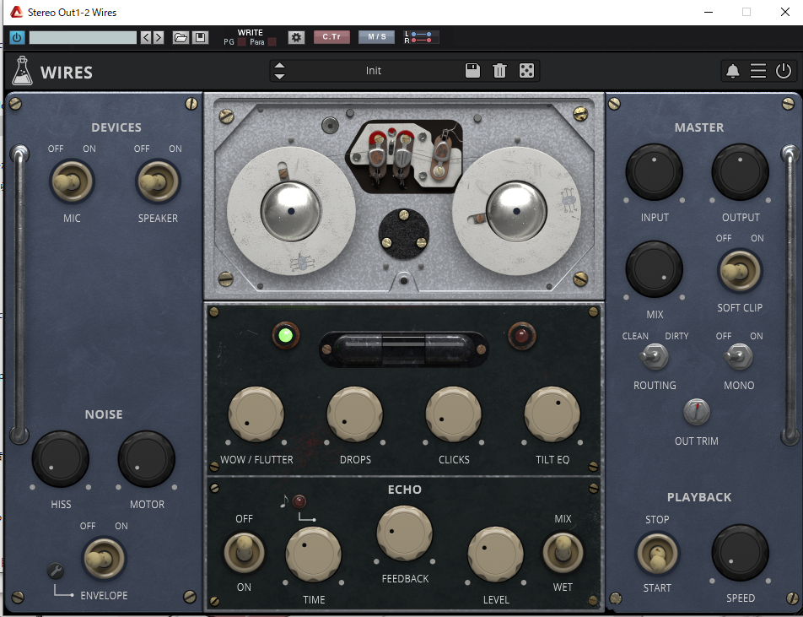Screen dimensions: 803x617
Task: Click the left tape reel
Action: tap(291, 211)
